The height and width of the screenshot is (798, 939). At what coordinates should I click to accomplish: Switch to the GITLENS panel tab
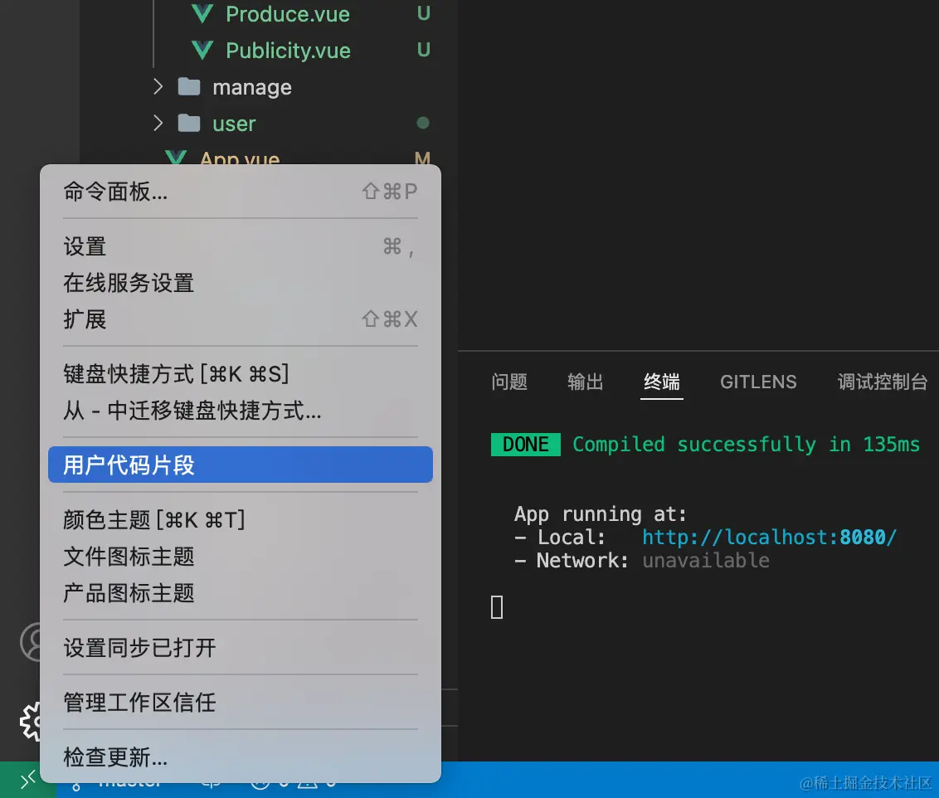click(757, 382)
